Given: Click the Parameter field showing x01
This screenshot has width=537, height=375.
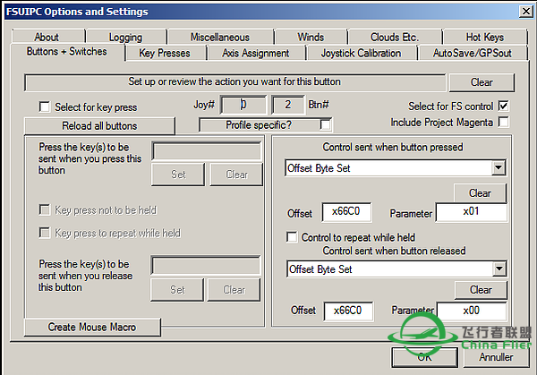Looking at the screenshot, I should 471,213.
